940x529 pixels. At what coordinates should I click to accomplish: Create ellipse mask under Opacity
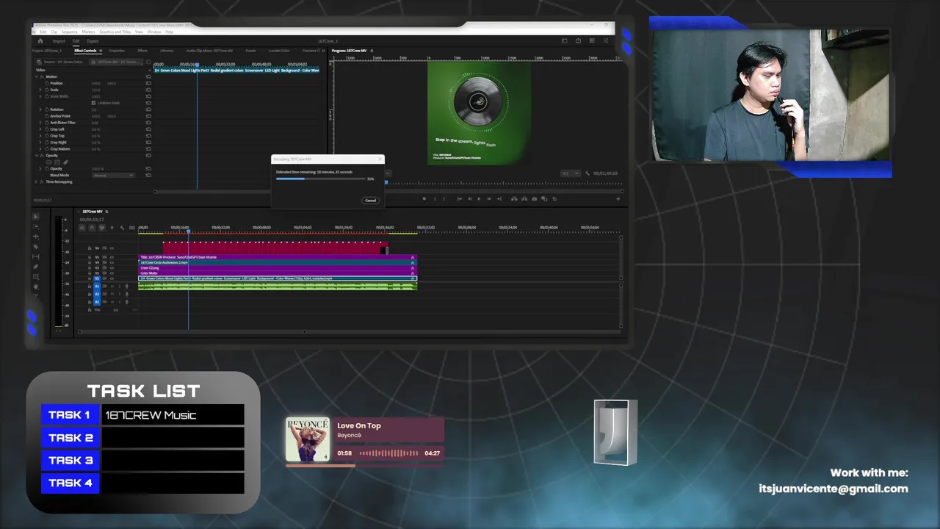click(x=48, y=162)
